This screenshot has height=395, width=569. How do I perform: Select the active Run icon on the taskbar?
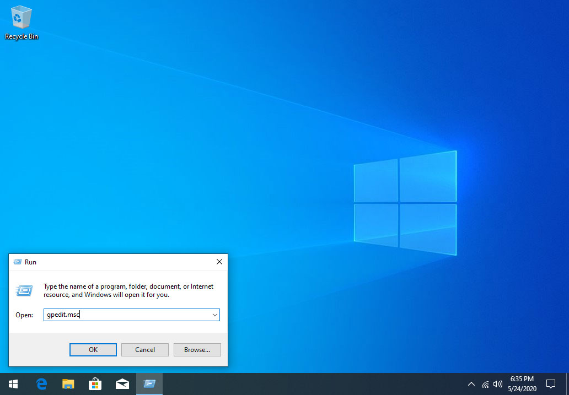click(149, 384)
